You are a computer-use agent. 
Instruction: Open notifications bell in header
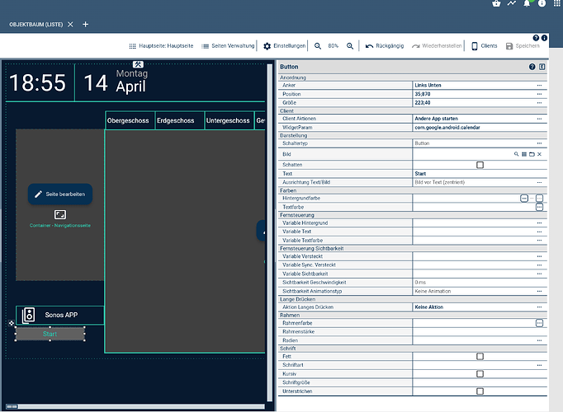527,3
